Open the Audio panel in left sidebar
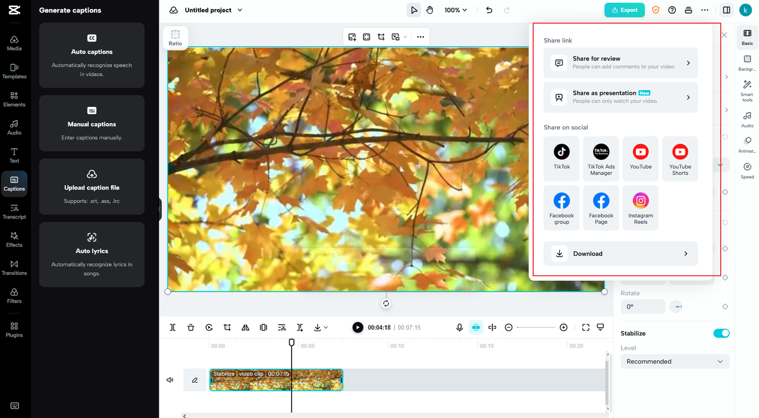759x418 pixels. point(14,127)
